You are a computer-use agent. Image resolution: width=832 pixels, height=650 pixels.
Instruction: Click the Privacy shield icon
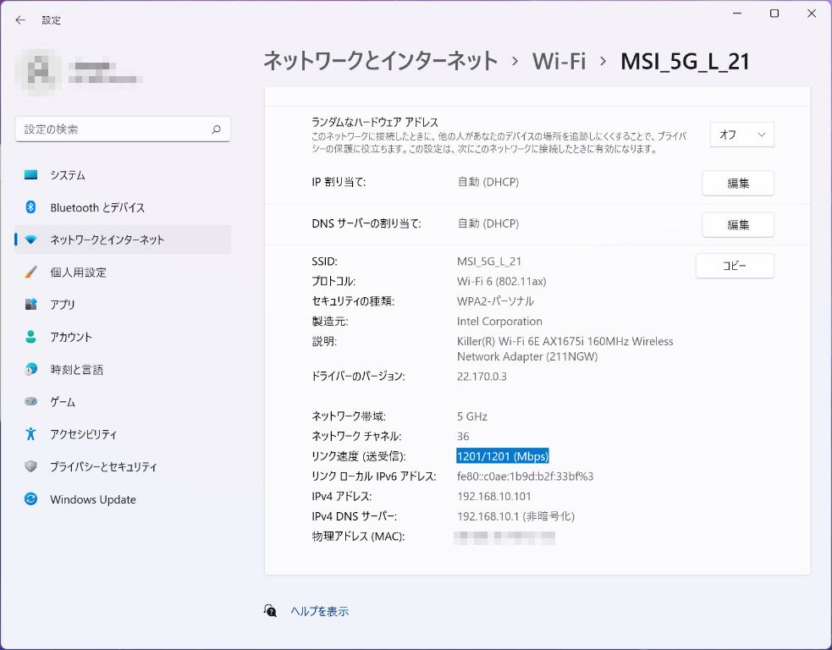(31, 466)
